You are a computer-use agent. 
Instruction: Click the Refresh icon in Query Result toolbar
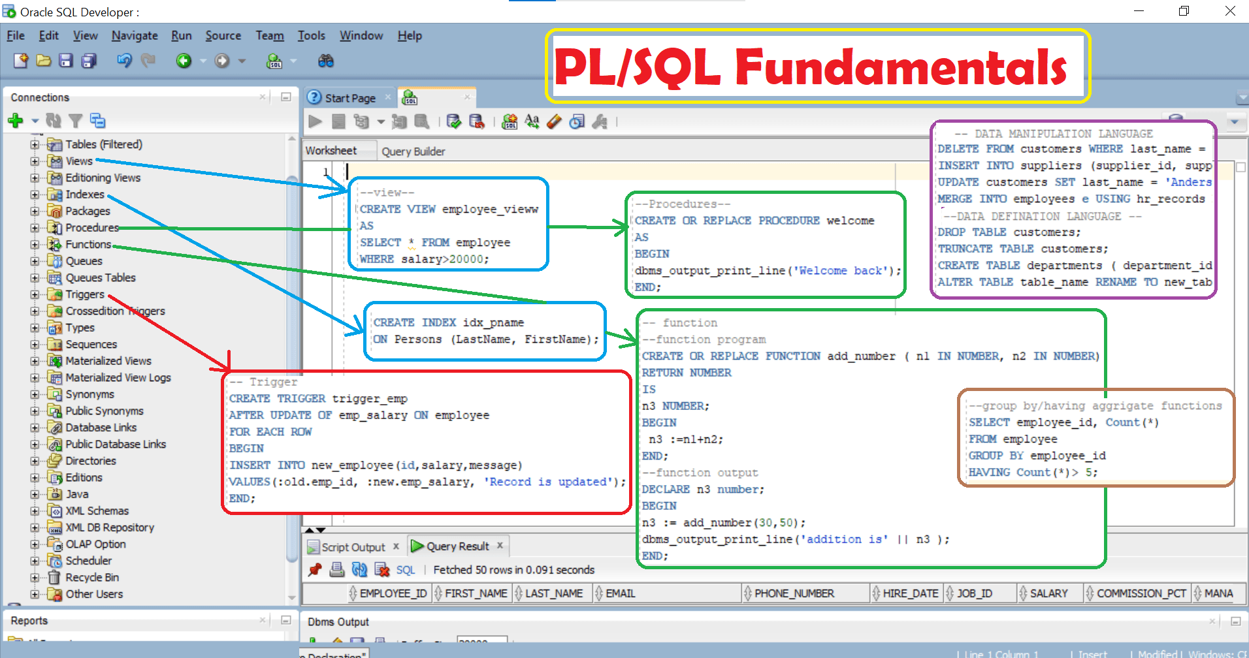(359, 570)
